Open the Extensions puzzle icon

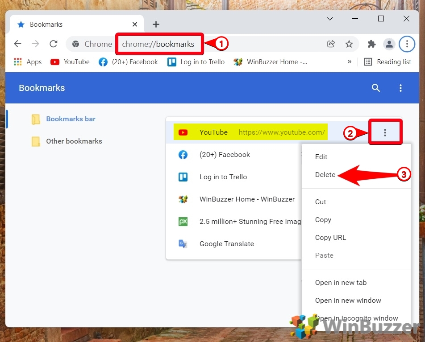[x=371, y=44]
